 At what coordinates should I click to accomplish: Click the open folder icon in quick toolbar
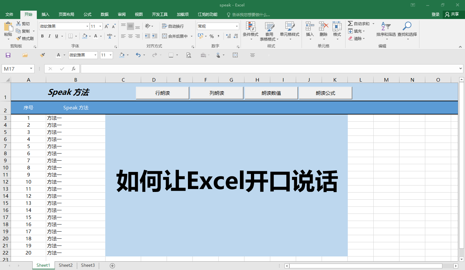click(x=25, y=55)
